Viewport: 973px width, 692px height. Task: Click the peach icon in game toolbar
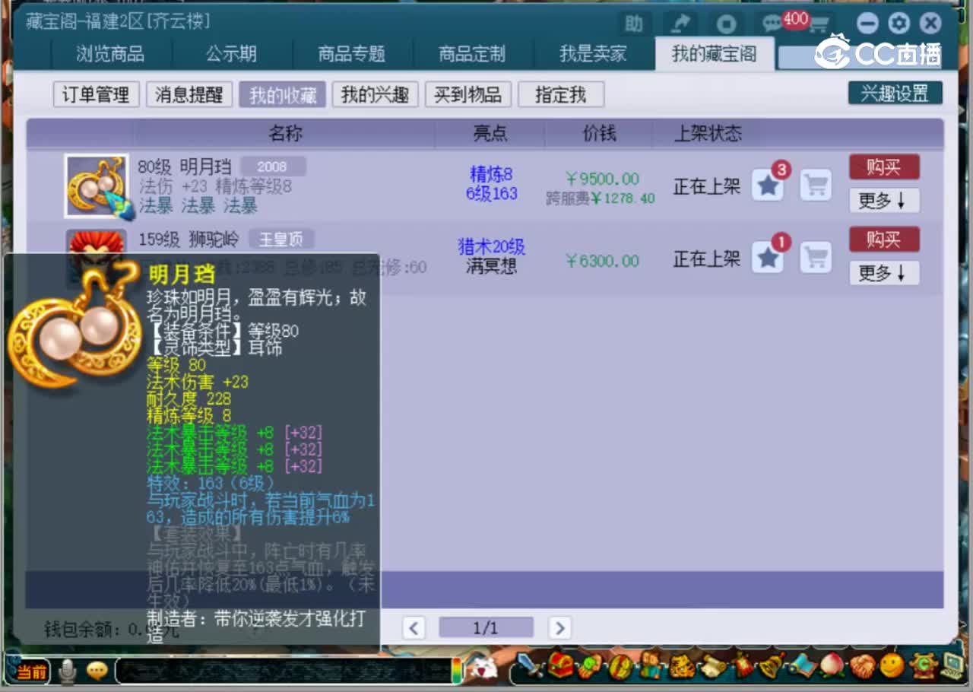tap(832, 666)
